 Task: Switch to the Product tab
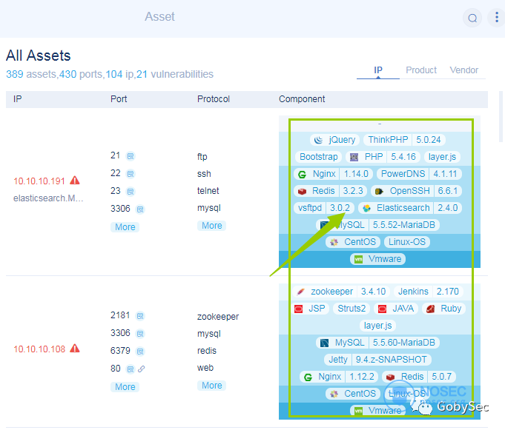click(421, 70)
